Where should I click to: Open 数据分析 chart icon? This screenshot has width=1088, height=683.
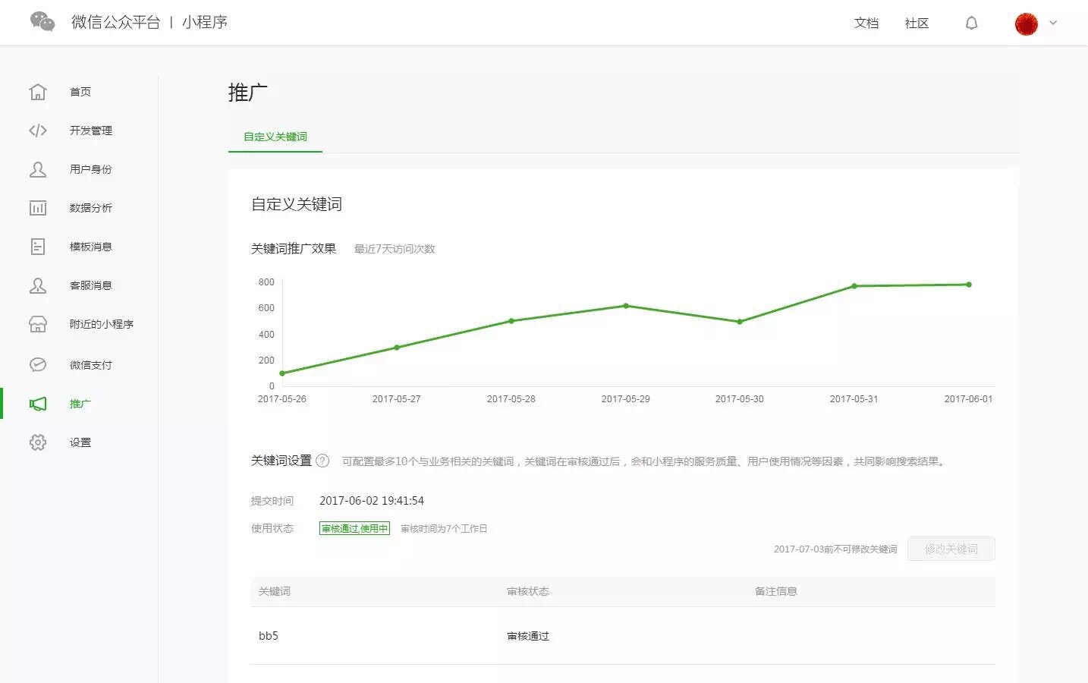click(38, 208)
